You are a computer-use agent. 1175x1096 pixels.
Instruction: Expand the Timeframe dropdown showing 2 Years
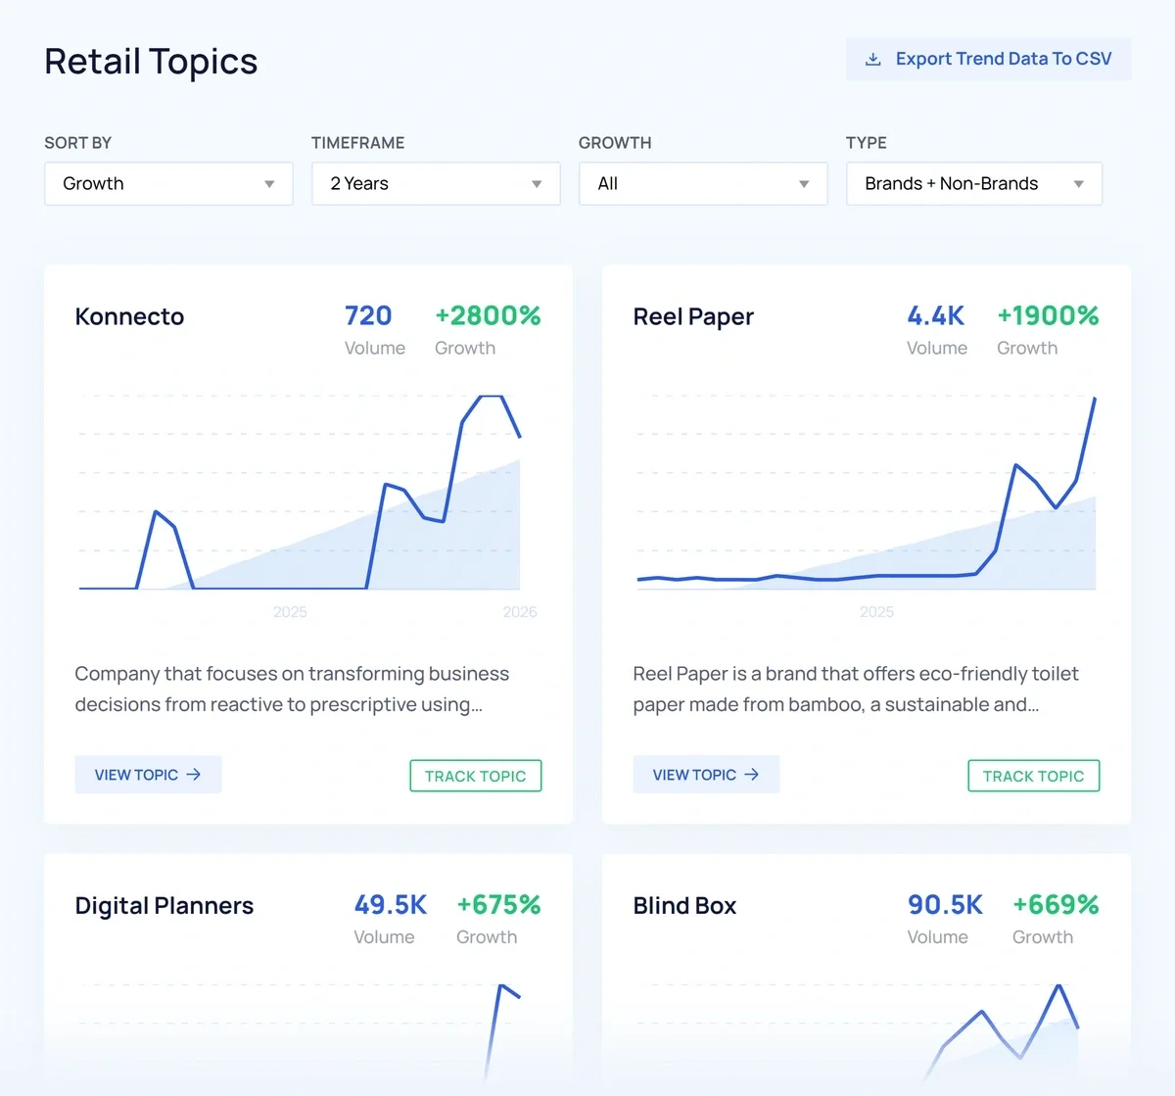(x=435, y=184)
